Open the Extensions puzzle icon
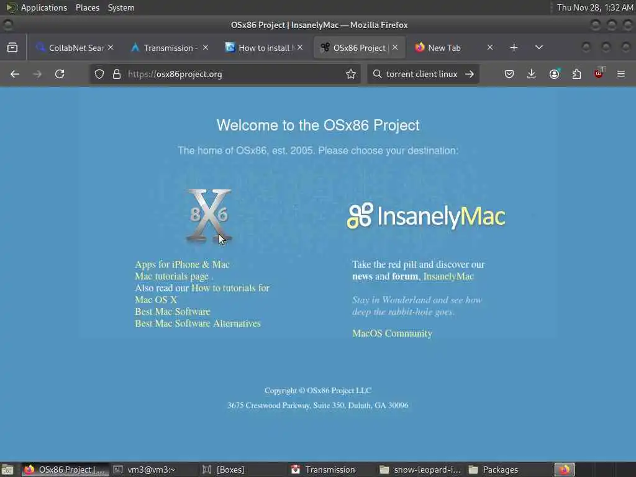This screenshot has width=636, height=477. pyautogui.click(x=576, y=74)
